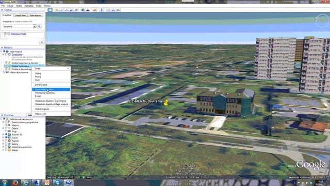Toggle the Budynki 3D layer checkbox
The width and height of the screenshot is (330, 186).
click(6, 134)
